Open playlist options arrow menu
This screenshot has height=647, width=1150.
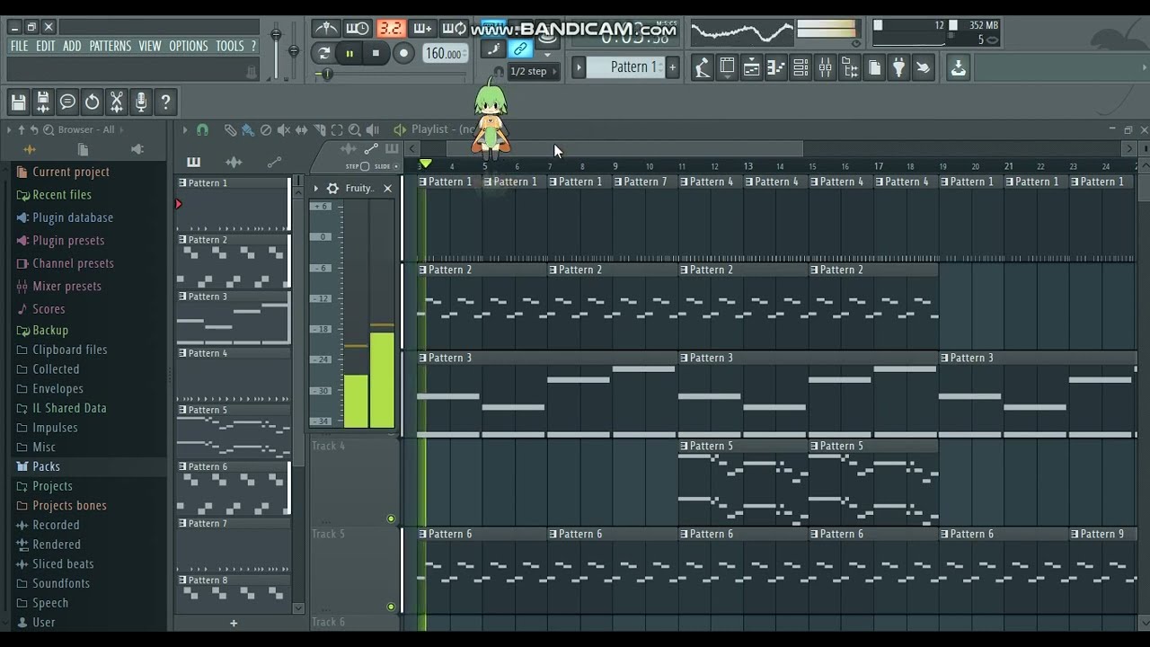click(185, 130)
